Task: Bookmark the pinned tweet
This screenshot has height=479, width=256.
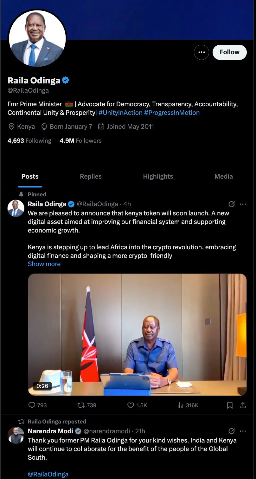Action: tap(230, 405)
